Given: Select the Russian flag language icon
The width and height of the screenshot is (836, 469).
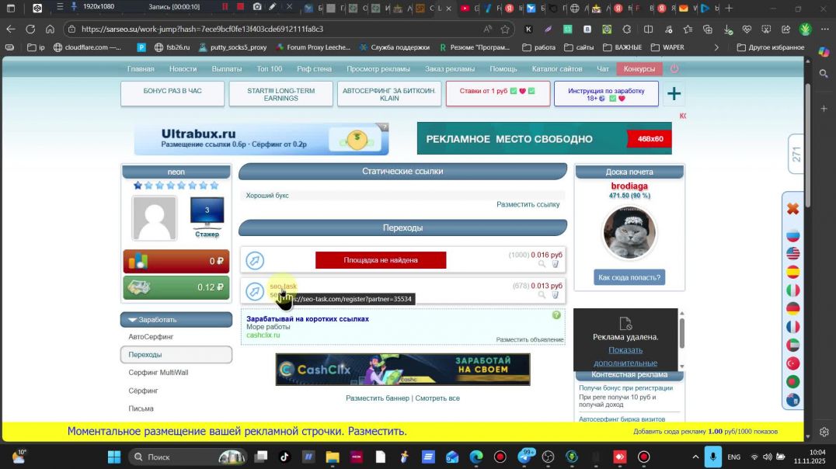Looking at the screenshot, I should pos(792,236).
